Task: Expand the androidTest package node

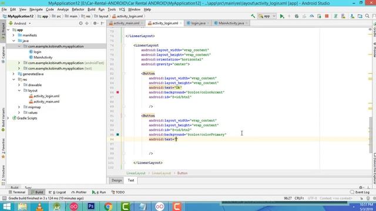Action: [x=19, y=63]
